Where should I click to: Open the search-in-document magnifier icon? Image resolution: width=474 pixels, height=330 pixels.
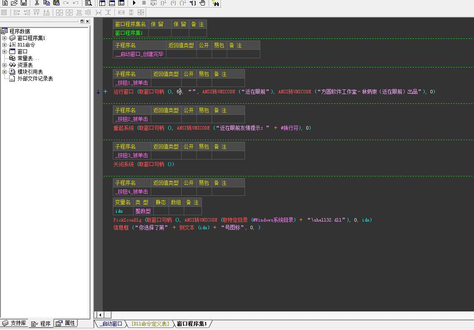pyautogui.click(x=89, y=3)
